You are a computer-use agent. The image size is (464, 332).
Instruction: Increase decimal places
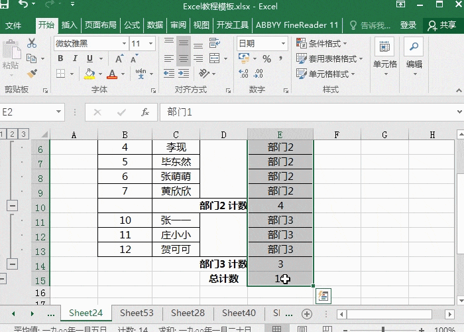click(x=243, y=74)
